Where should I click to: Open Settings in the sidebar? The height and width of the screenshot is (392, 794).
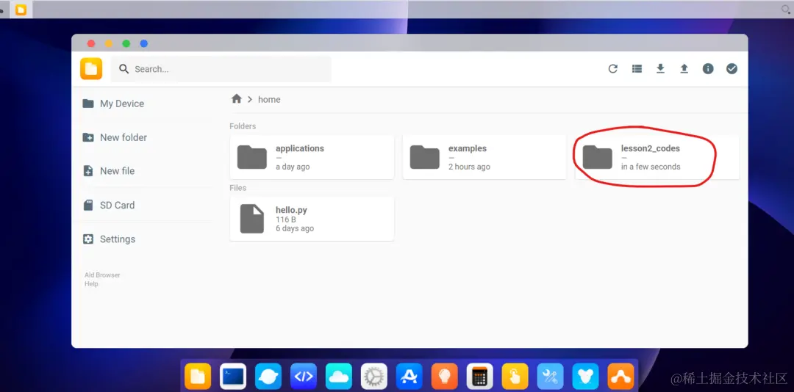(110, 239)
